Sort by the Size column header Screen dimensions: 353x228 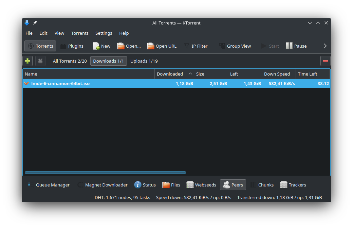point(211,74)
